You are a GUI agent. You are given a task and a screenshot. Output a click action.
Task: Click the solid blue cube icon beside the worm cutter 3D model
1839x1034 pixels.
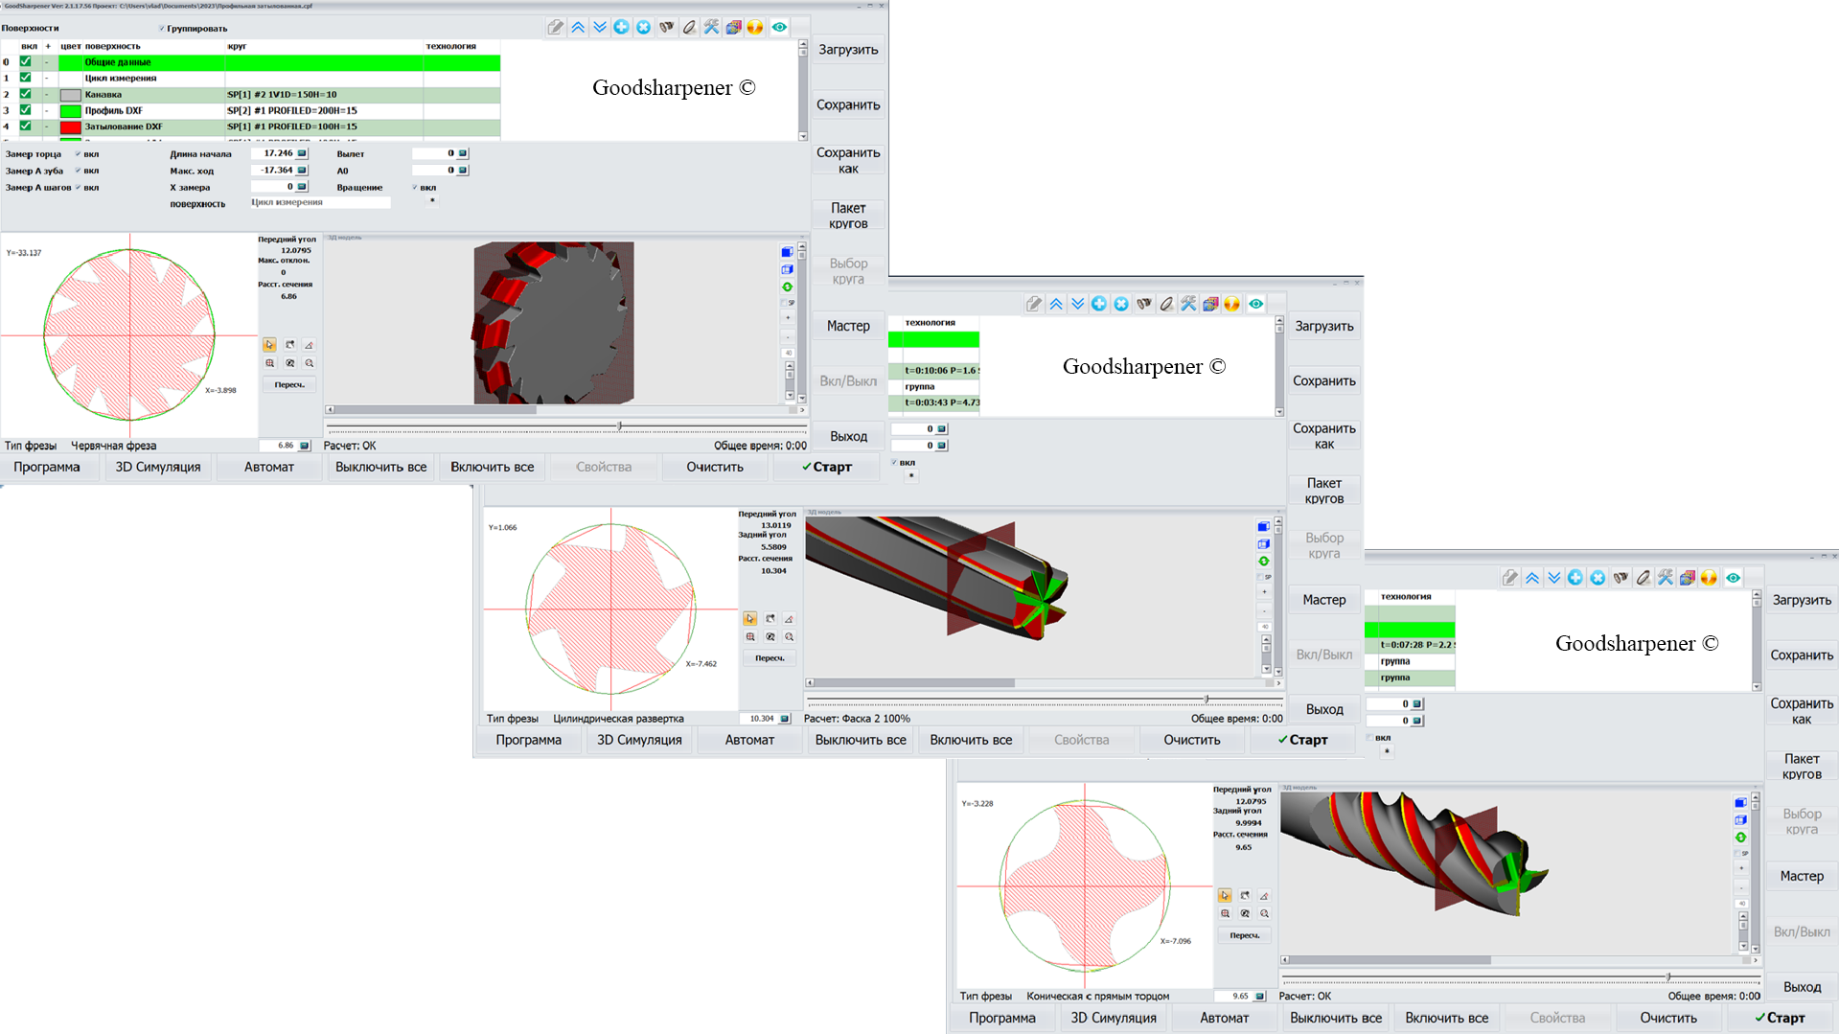787,253
